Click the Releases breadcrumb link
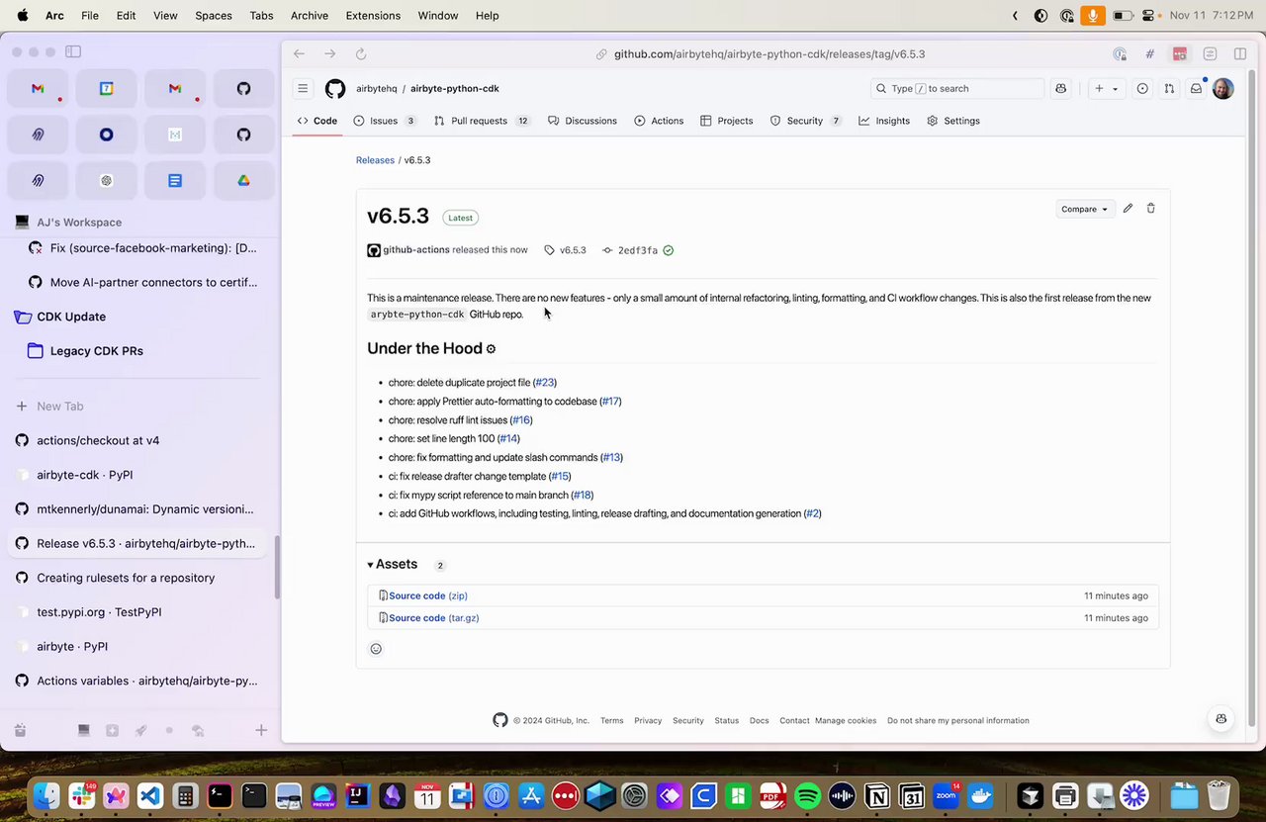The image size is (1266, 822). (375, 160)
